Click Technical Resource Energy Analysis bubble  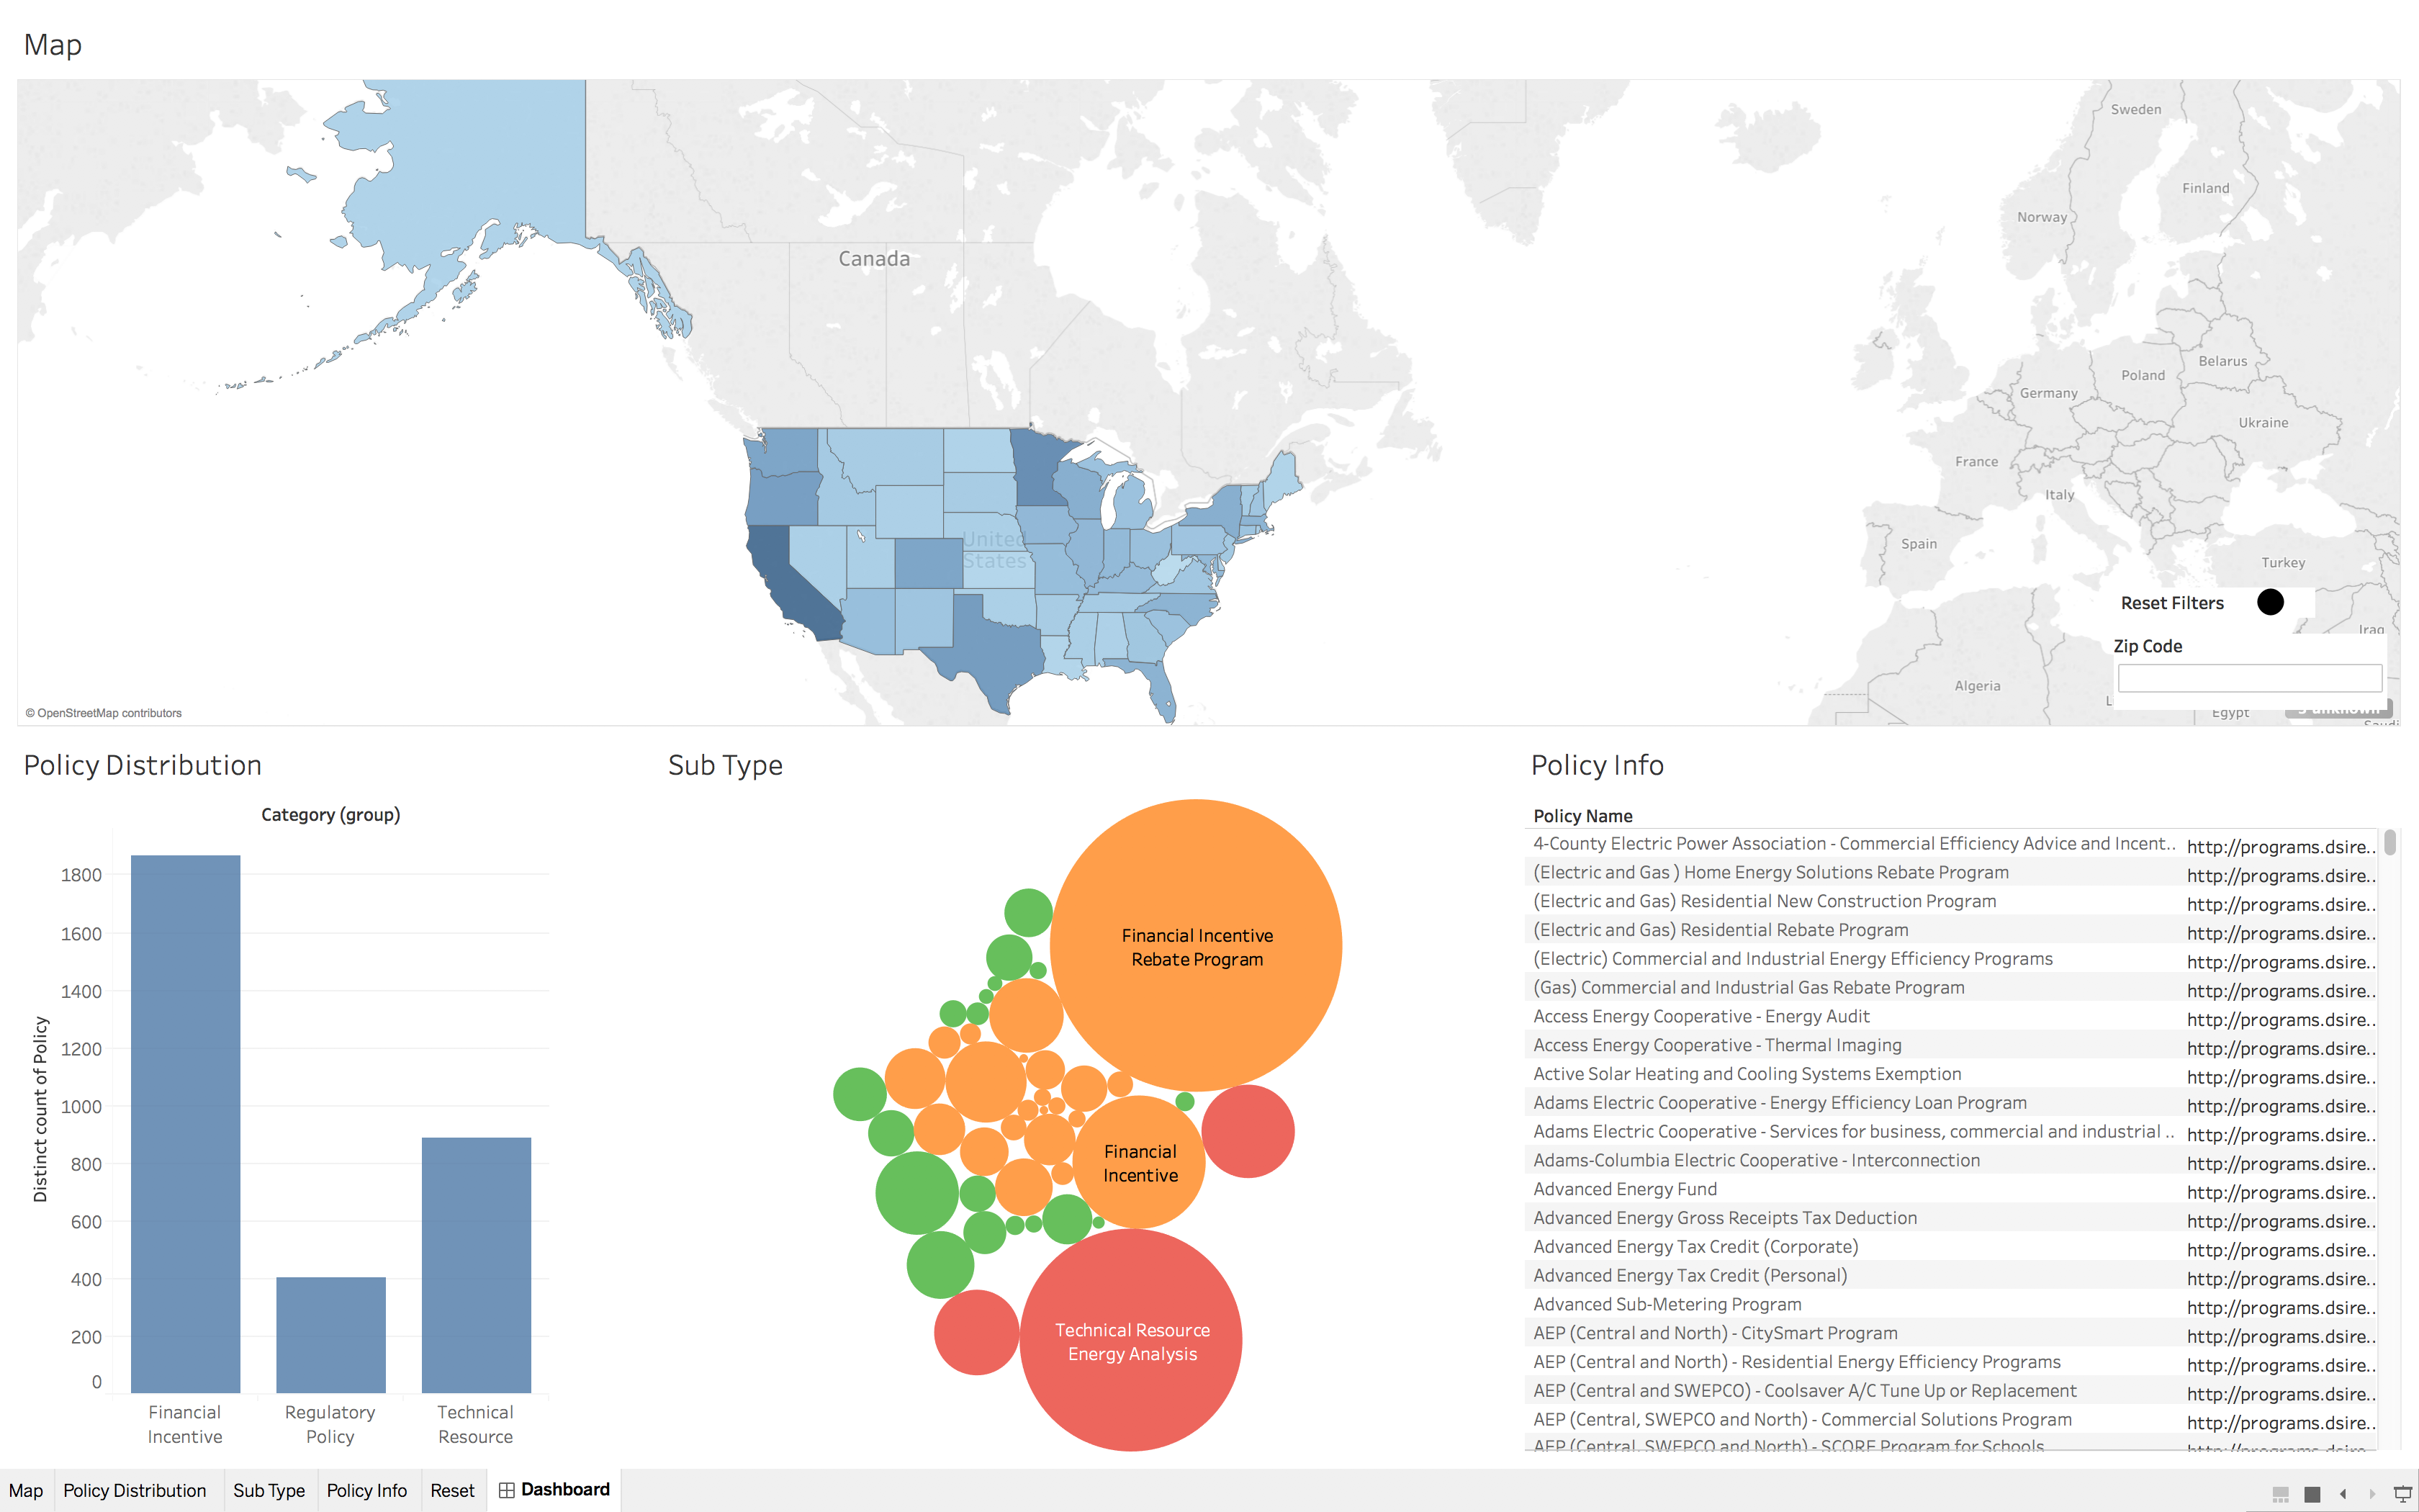point(1132,1340)
